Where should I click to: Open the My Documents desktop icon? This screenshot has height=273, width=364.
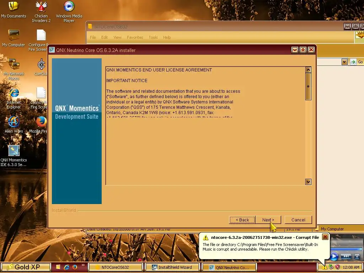click(14, 10)
